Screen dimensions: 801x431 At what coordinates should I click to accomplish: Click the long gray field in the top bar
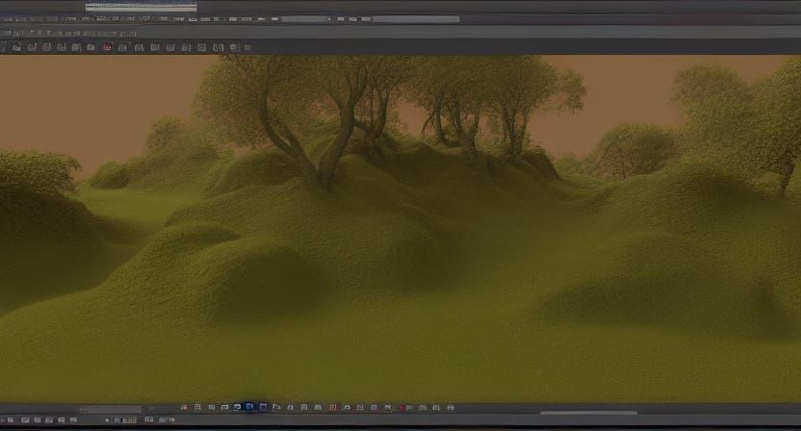point(416,19)
